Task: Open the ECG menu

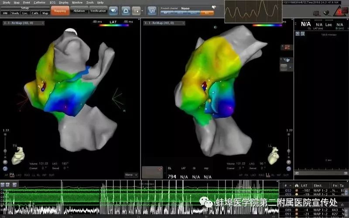Action: click(x=52, y=3)
